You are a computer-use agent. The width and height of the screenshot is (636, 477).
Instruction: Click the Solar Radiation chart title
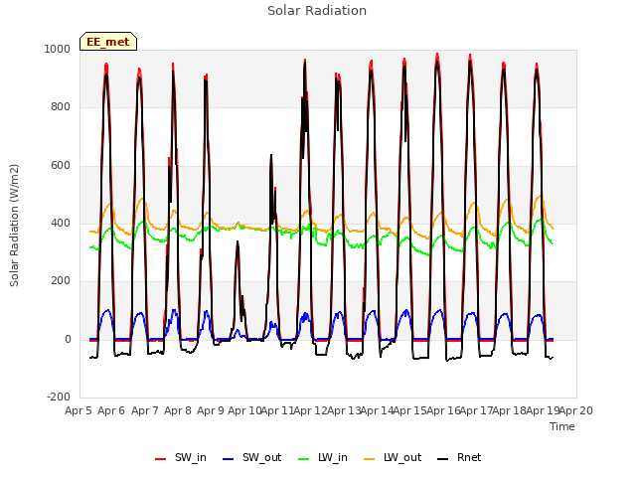point(317,11)
